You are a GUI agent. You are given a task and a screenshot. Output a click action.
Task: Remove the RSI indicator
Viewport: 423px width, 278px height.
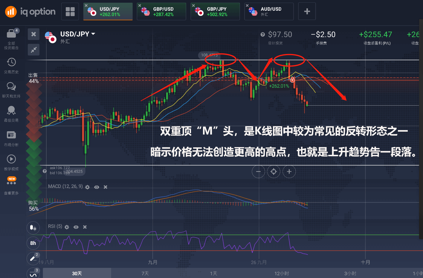85,227
